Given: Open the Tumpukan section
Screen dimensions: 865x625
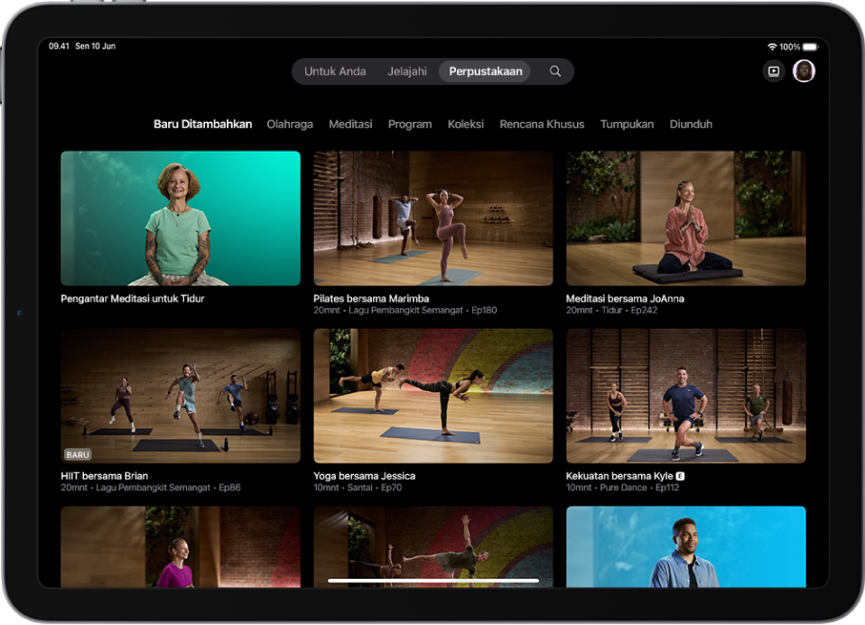Looking at the screenshot, I should (627, 124).
